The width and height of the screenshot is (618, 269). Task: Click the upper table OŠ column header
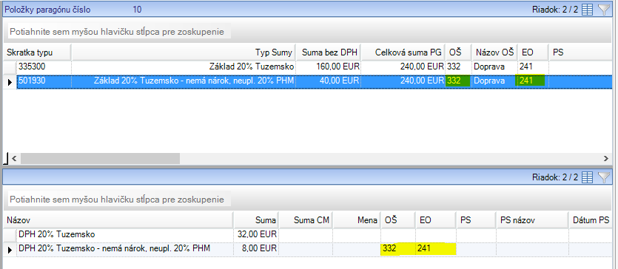(x=458, y=52)
